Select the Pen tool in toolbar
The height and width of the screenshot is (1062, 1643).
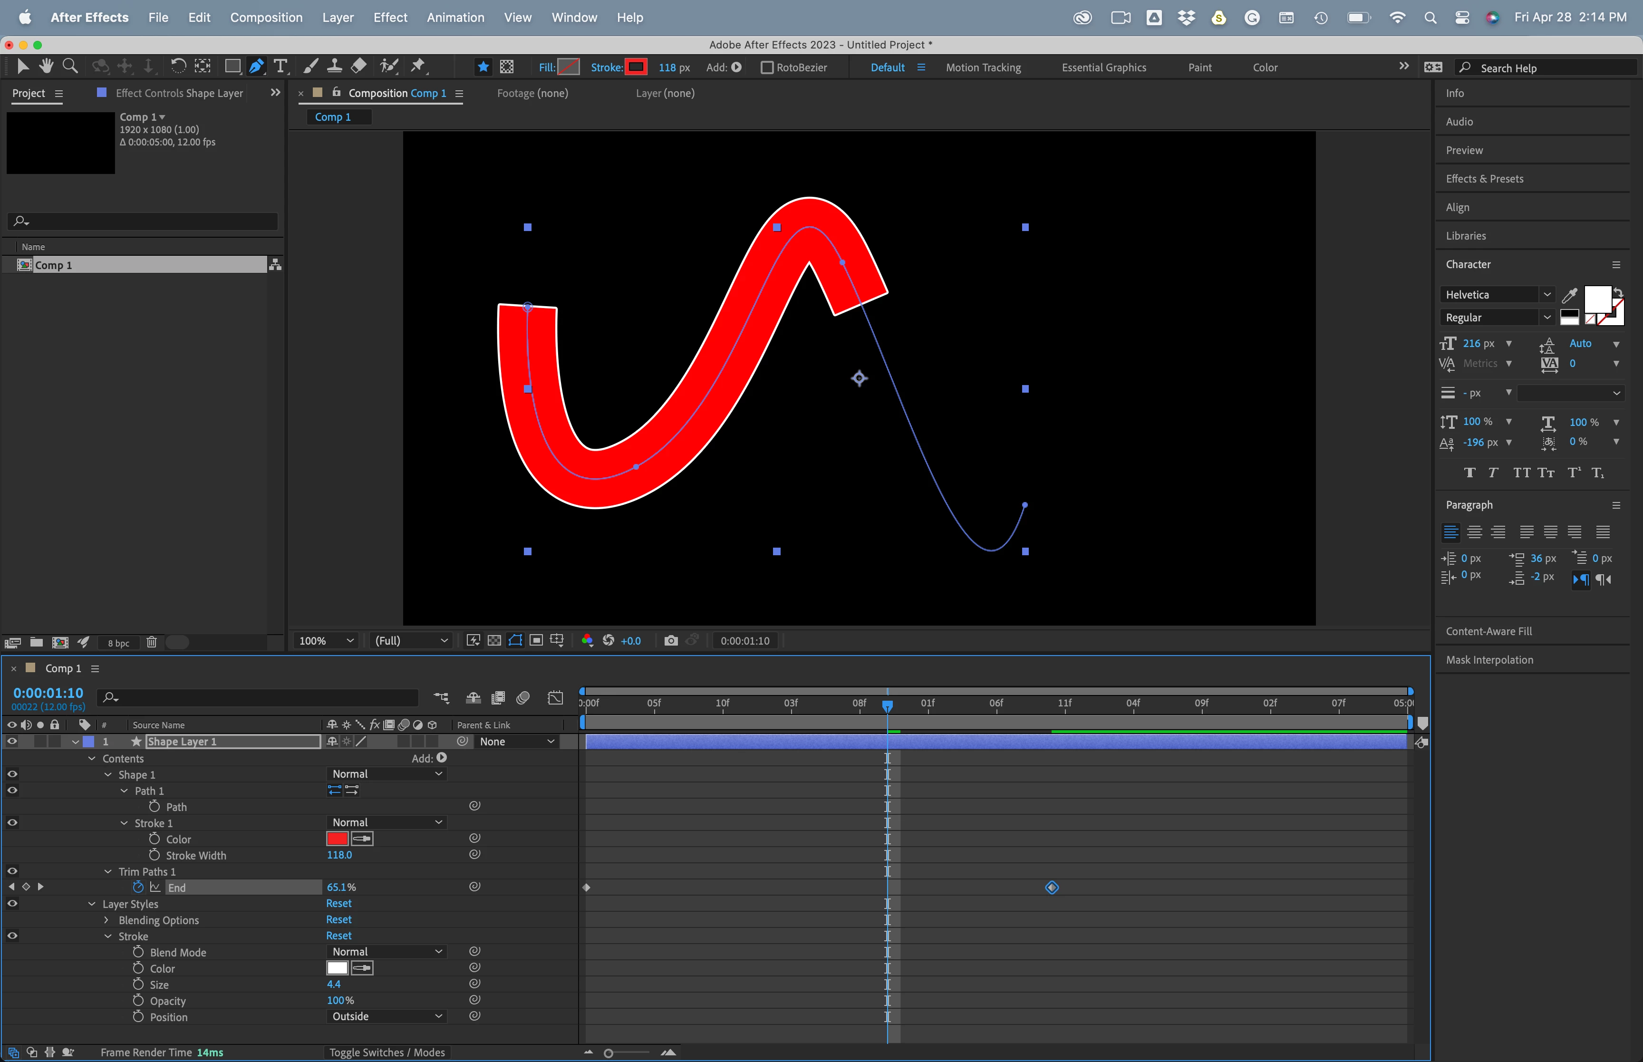pyautogui.click(x=256, y=66)
